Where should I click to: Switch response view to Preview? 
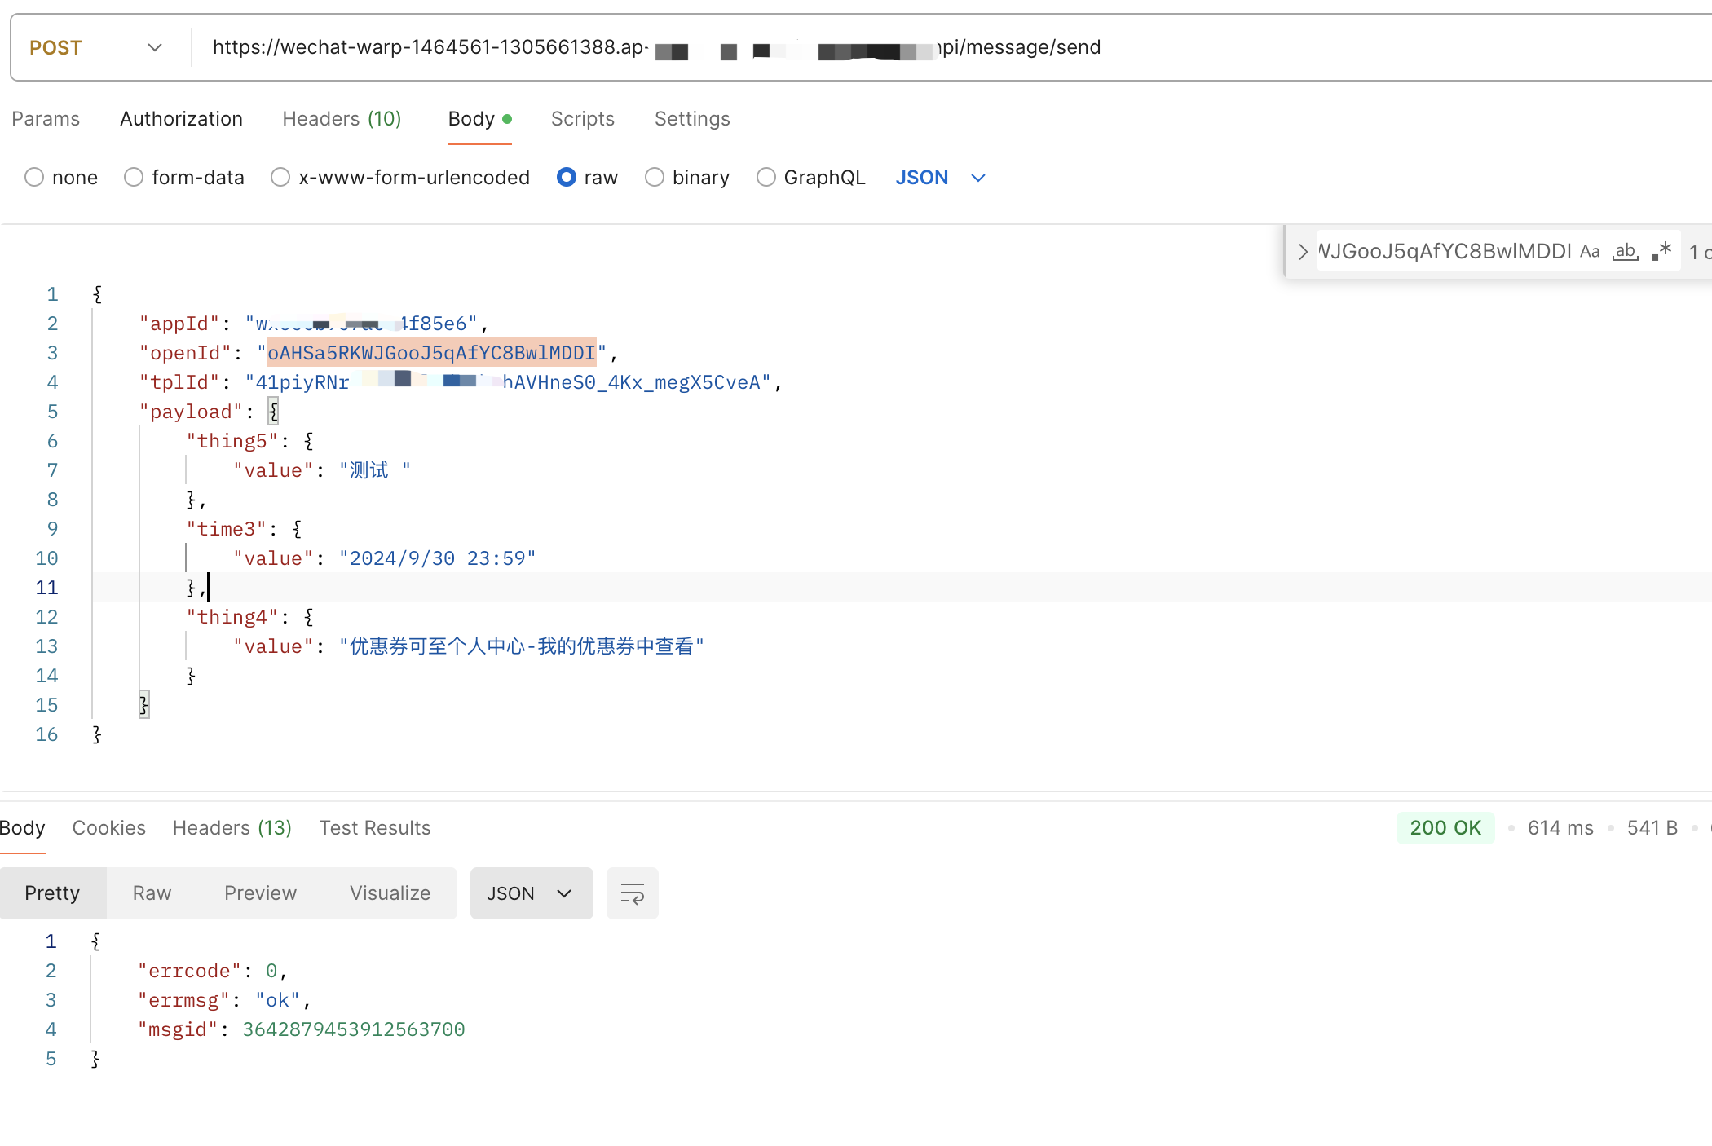[x=260, y=893]
